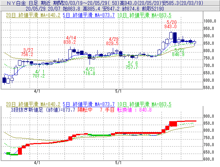This screenshot has height=167, width=220.
Task: Click the 5/6 757.7 low label
Action: [132, 65]
